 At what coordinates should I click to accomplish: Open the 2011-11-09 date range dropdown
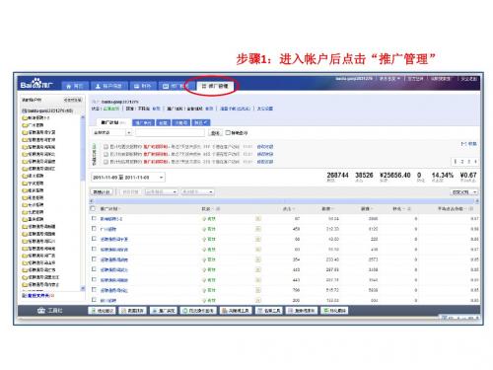pos(128,178)
